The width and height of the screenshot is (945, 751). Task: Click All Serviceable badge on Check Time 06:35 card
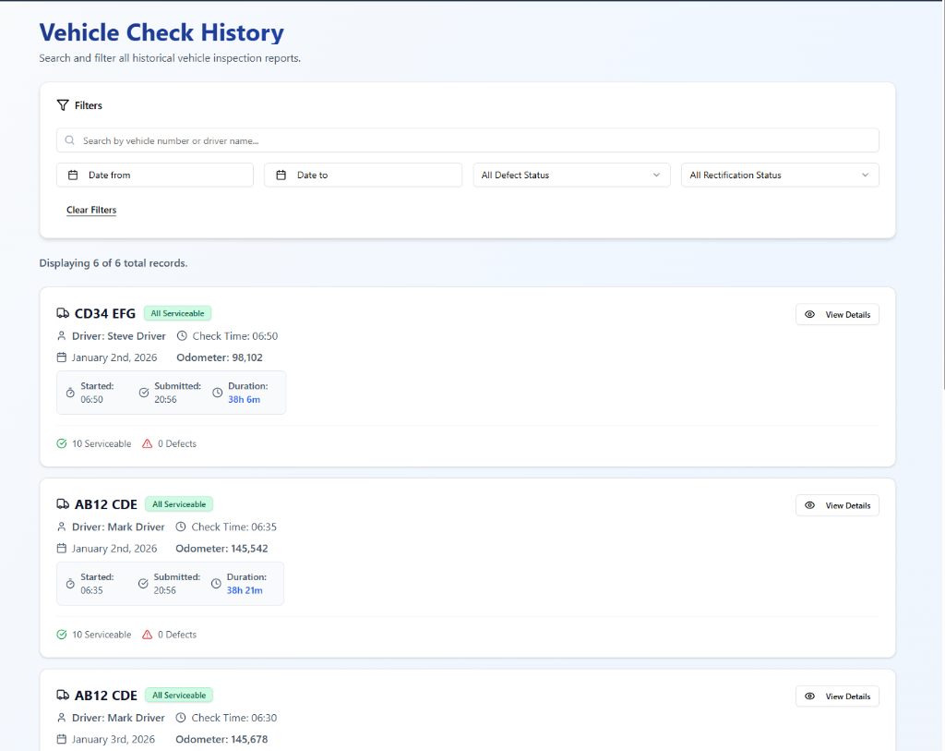[179, 503]
